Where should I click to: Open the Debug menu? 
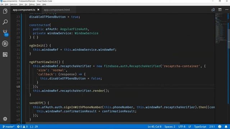(x=32, y=4)
